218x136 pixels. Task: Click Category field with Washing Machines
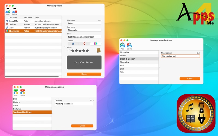[x=74, y=104]
